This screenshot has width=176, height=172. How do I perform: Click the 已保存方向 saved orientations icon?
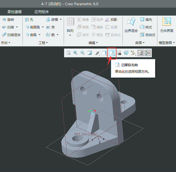pyautogui.click(x=112, y=53)
